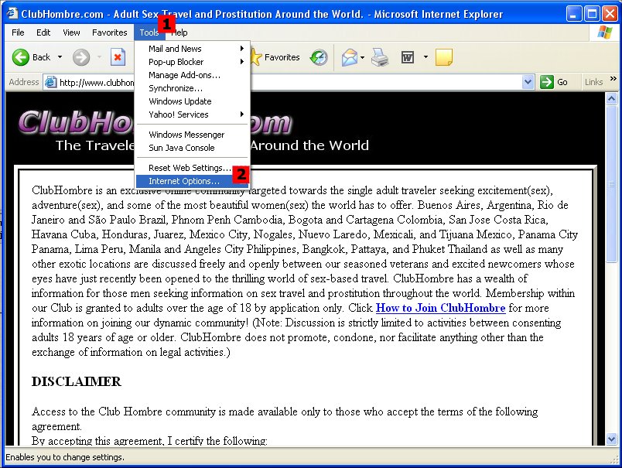Expand the Address bar dropdown list
The height and width of the screenshot is (468, 622).
click(x=528, y=82)
